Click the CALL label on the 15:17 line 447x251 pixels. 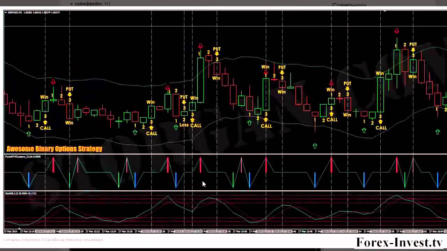tap(45, 128)
